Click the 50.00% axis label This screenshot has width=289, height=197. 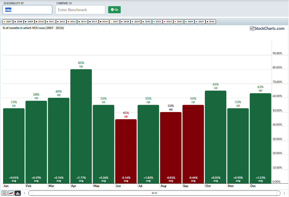(x=278, y=110)
